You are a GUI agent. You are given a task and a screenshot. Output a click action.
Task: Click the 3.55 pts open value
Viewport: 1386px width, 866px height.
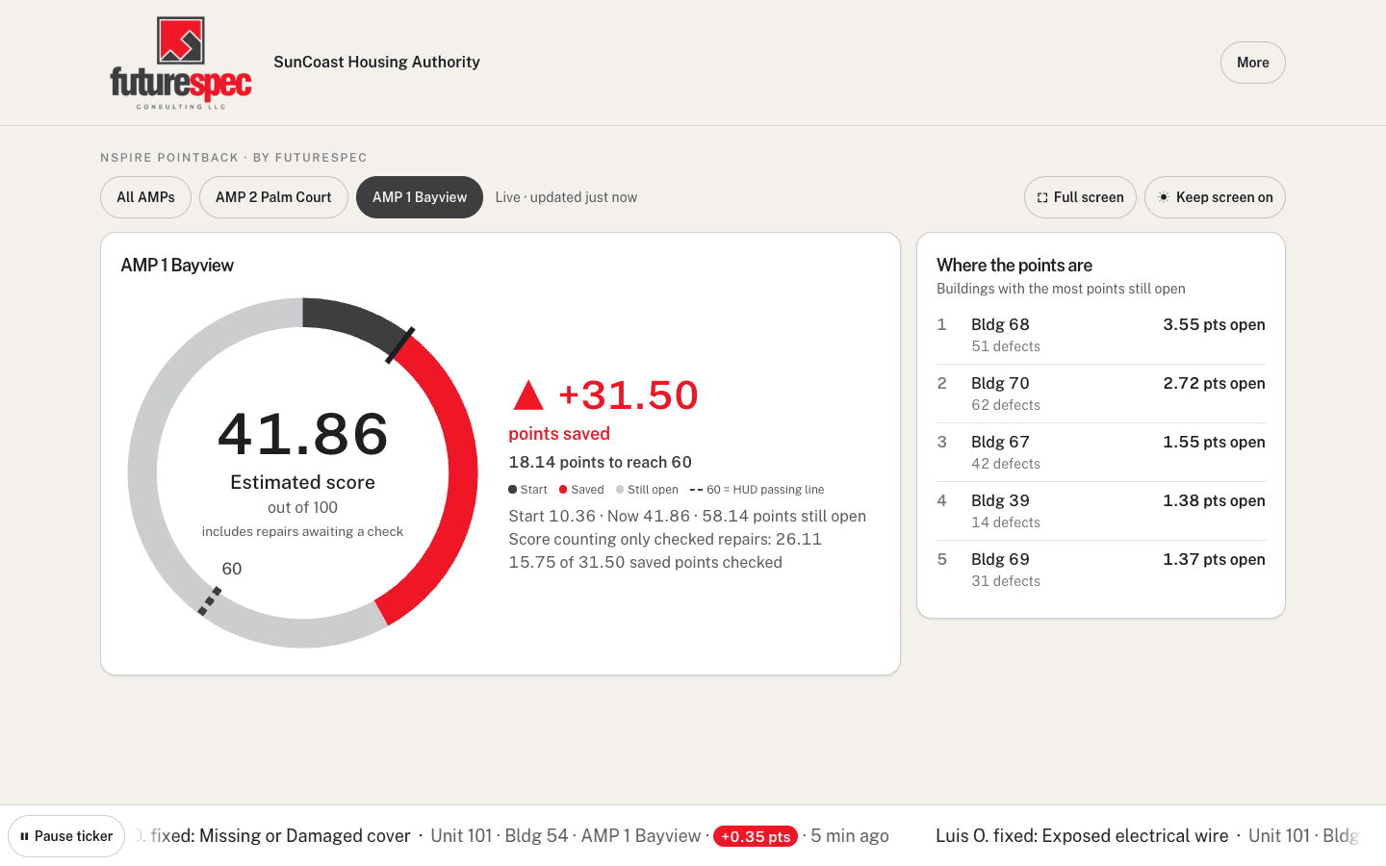(1214, 324)
